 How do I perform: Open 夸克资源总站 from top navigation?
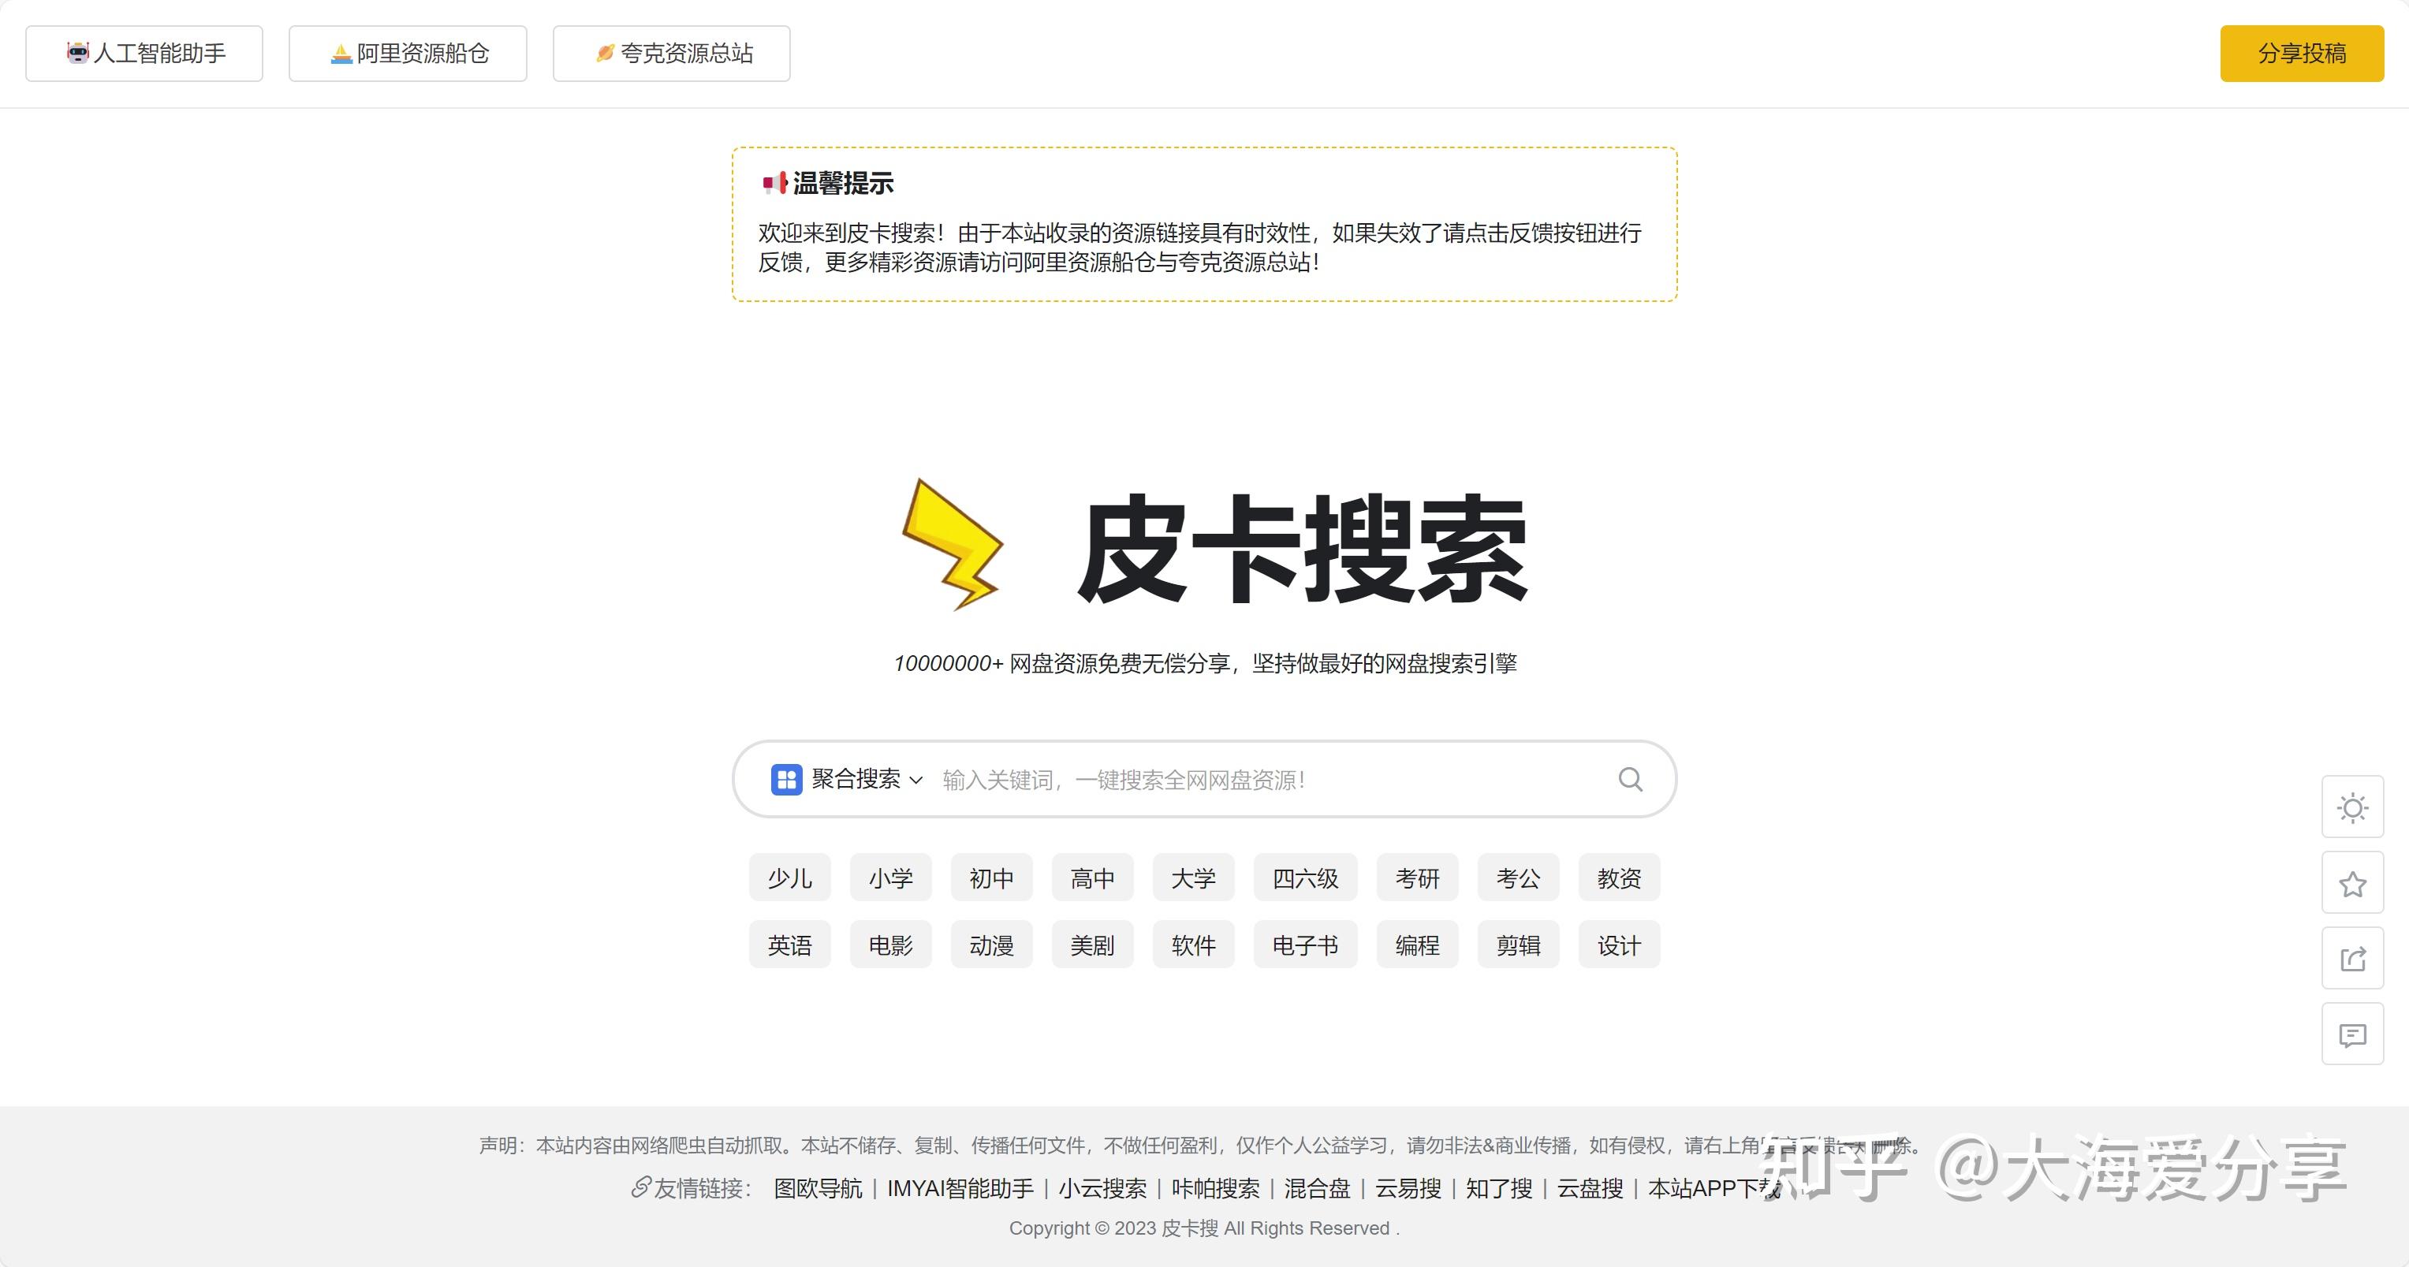coord(672,54)
